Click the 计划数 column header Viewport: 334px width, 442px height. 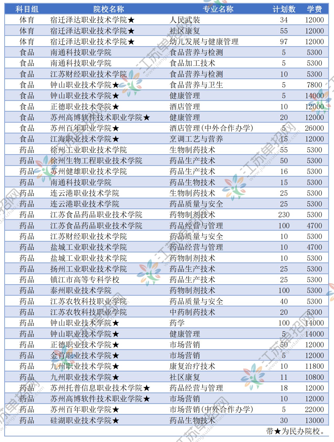pyautogui.click(x=284, y=9)
